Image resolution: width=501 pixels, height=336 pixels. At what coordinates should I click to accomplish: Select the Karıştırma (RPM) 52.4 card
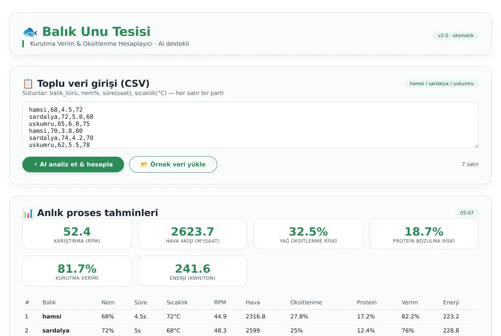(x=77, y=234)
